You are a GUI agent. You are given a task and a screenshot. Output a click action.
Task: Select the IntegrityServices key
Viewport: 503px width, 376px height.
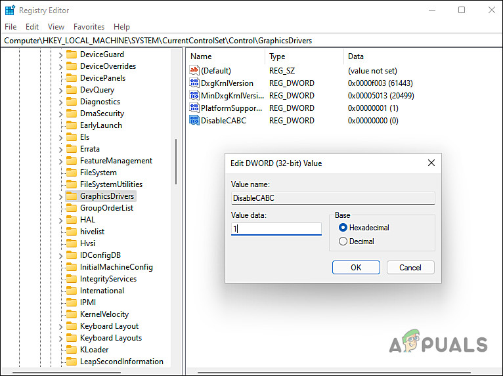click(x=108, y=279)
